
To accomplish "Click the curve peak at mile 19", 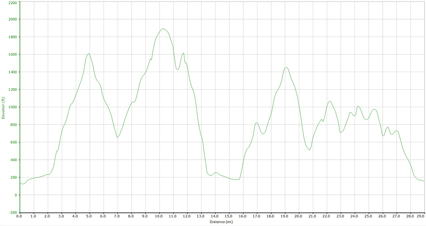I will click(286, 67).
